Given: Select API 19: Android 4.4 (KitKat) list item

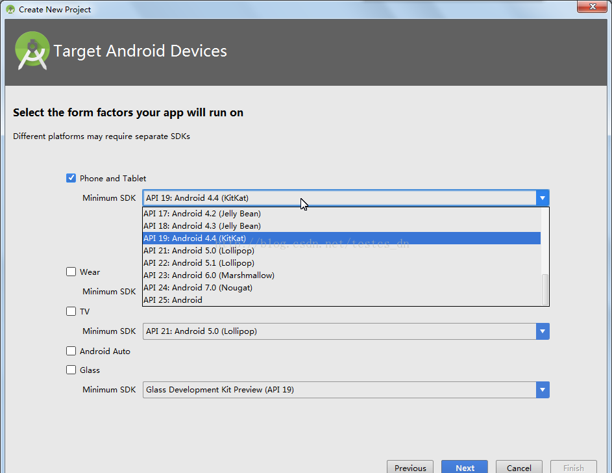Looking at the screenshot, I should pyautogui.click(x=341, y=238).
